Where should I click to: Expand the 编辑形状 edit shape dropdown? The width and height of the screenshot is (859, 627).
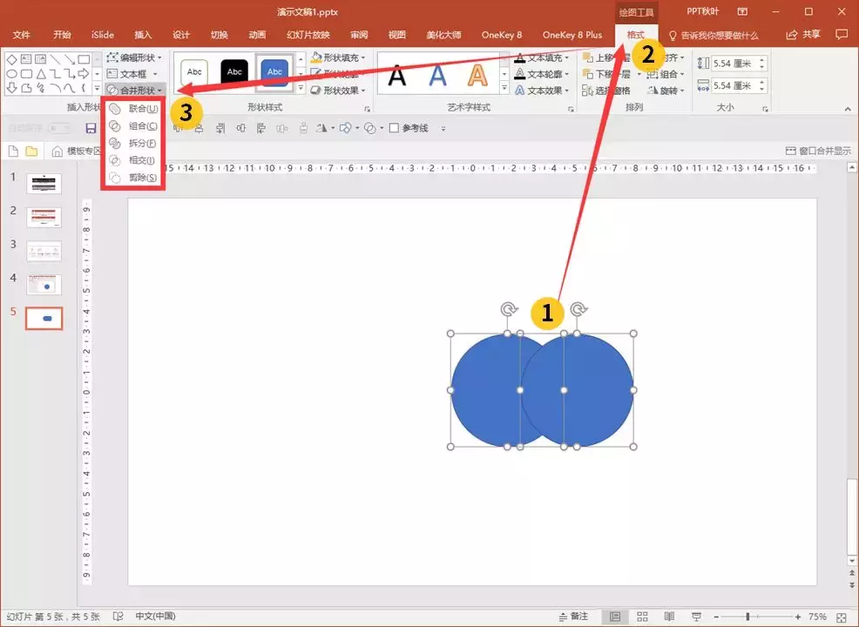135,57
